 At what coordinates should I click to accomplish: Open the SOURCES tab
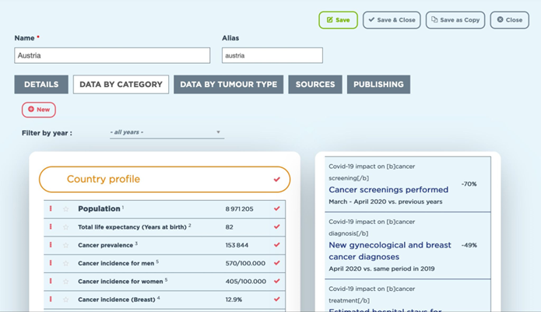(315, 85)
